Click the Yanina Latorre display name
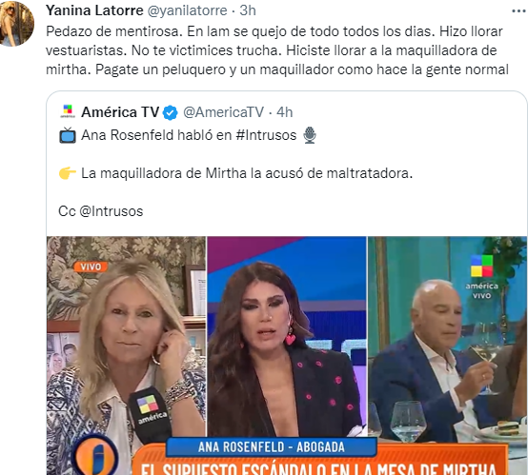 (x=94, y=10)
